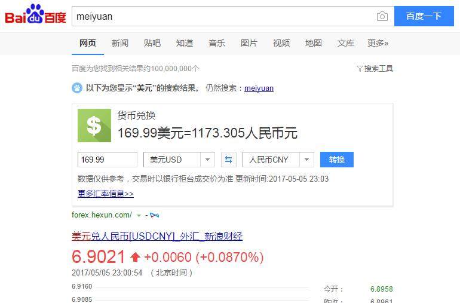Click the blue paw icon beside suggestion
The image size is (460, 303).
(x=77, y=88)
